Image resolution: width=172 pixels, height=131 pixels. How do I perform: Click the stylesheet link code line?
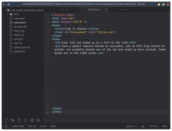point(85,32)
